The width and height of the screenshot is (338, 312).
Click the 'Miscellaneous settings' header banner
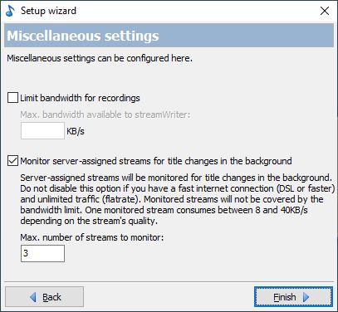[x=169, y=36]
